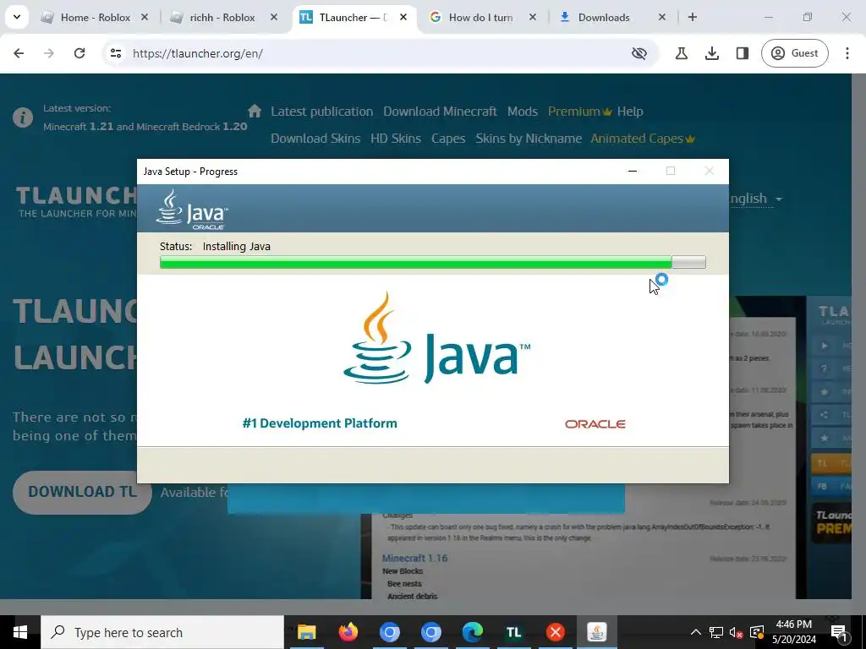This screenshot has width=866, height=649.
Task: Open Skins by Nickname link
Action: (x=529, y=139)
